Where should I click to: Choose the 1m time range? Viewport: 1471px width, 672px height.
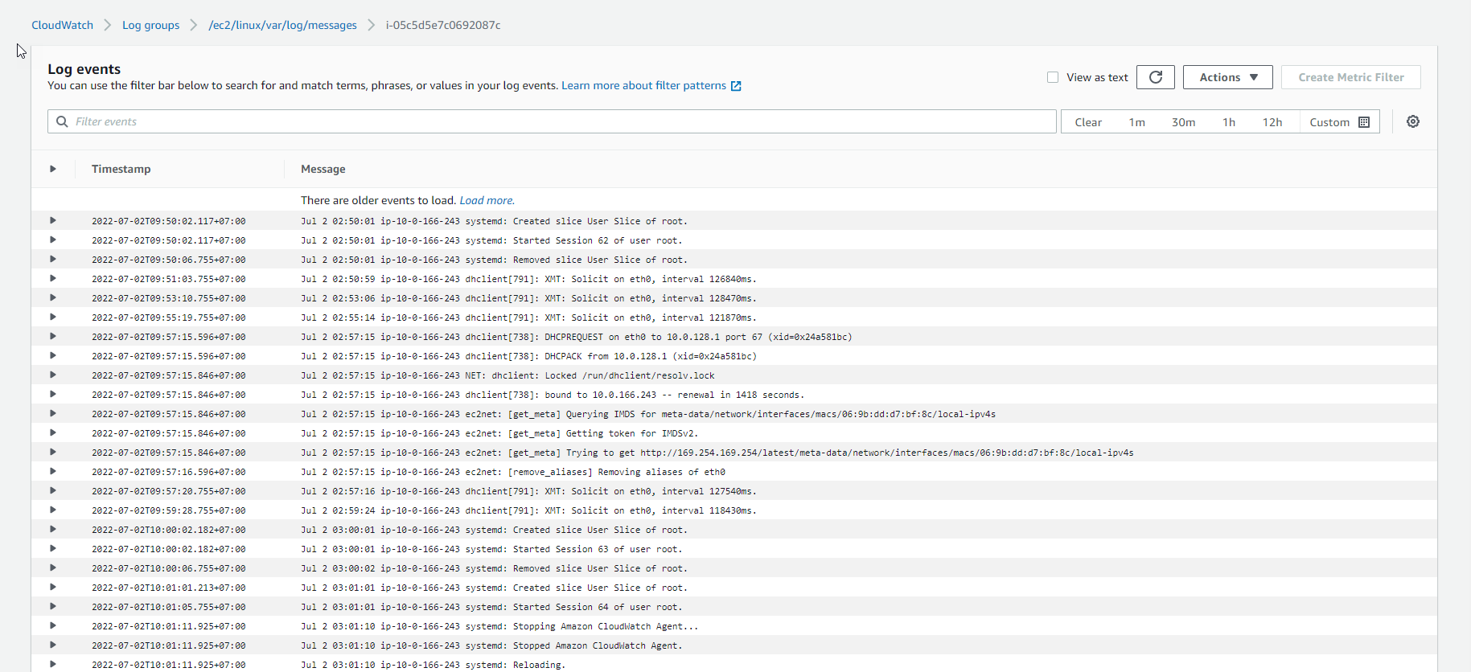pos(1136,122)
